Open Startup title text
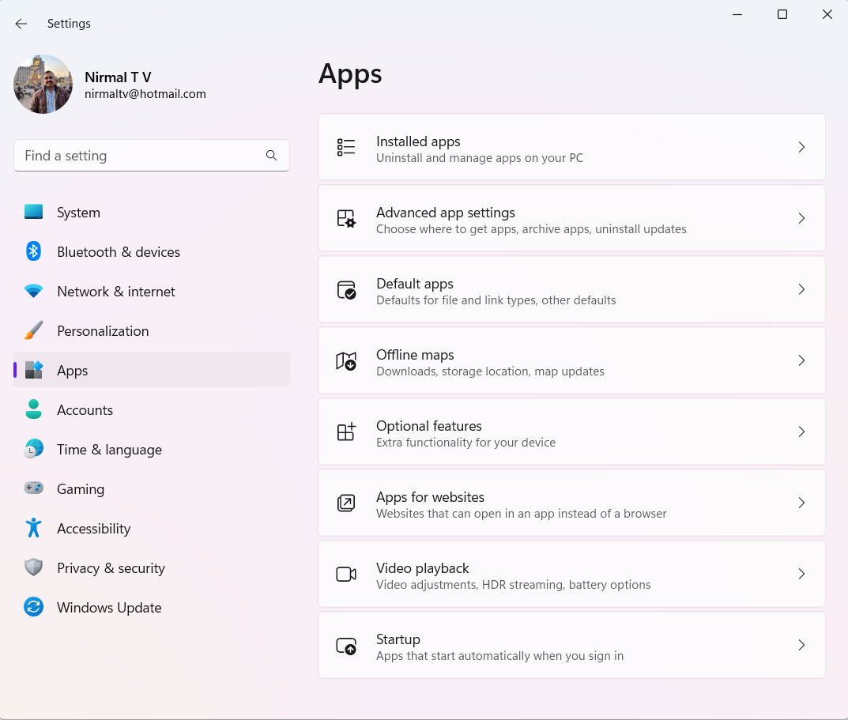 point(398,639)
